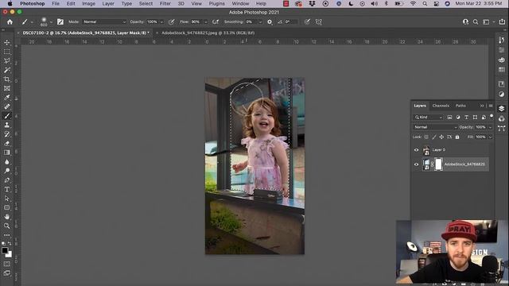Select the Zoom tool

pyautogui.click(x=7, y=226)
